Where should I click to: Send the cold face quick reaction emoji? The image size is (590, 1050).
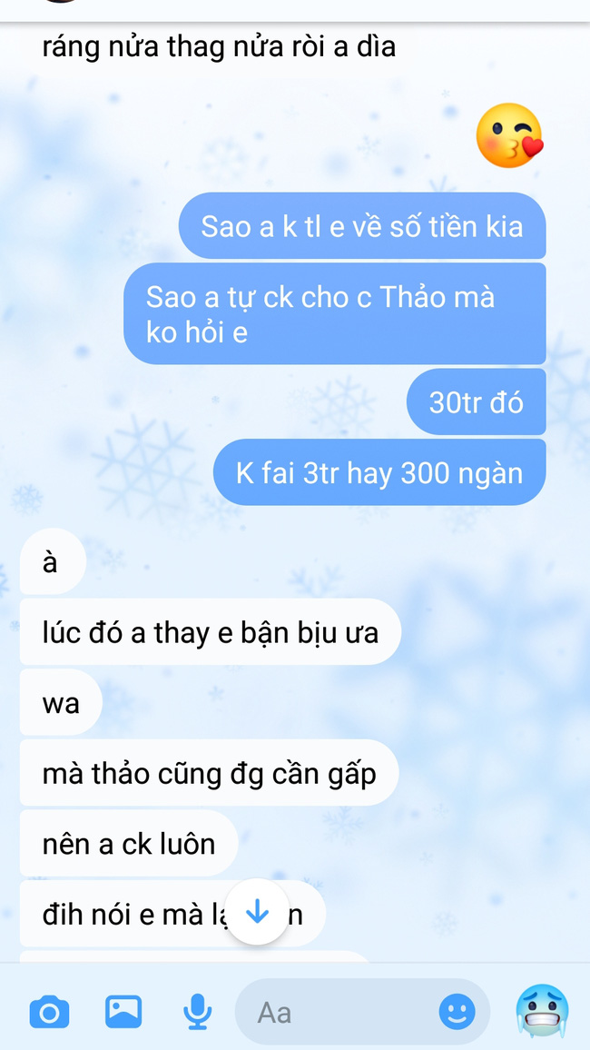point(542,1011)
